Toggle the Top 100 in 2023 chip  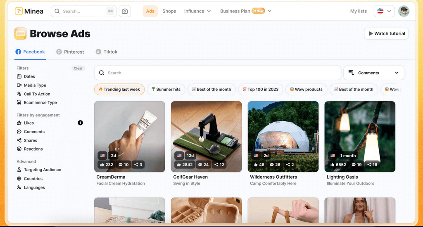tap(261, 89)
